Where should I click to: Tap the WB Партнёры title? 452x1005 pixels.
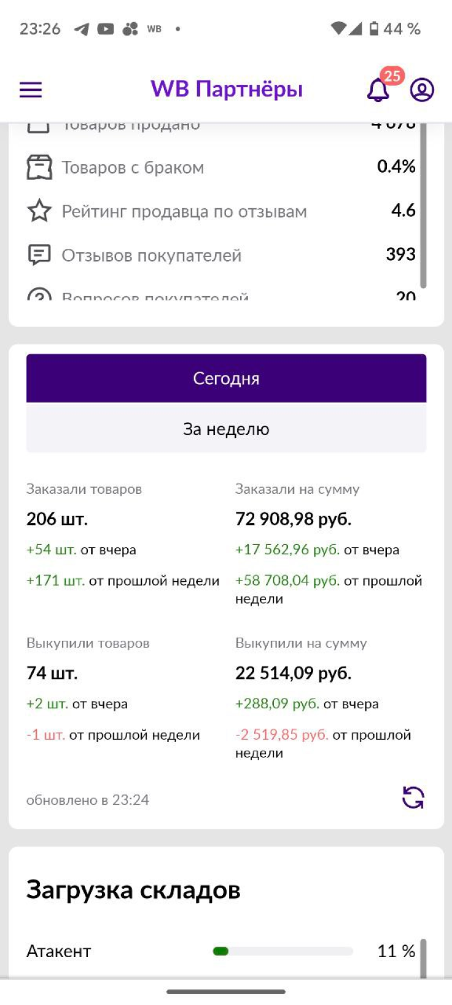227,89
